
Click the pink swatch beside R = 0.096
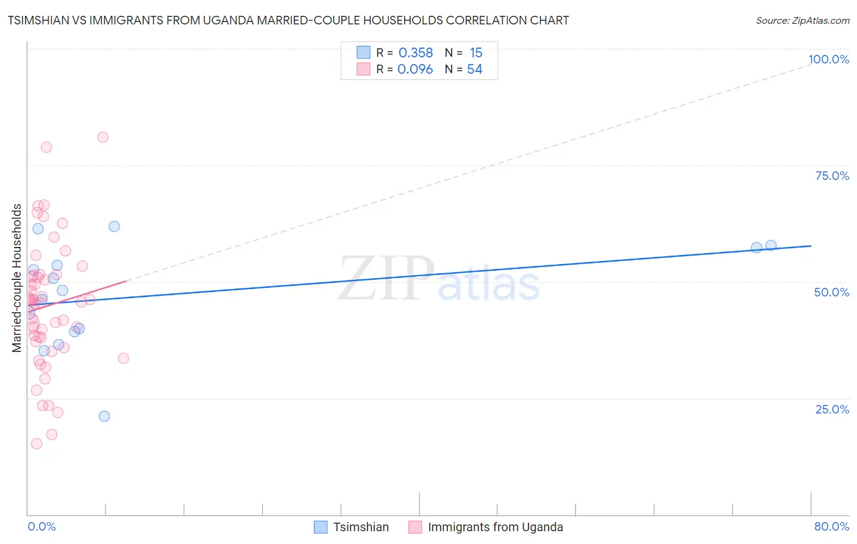[x=363, y=69]
